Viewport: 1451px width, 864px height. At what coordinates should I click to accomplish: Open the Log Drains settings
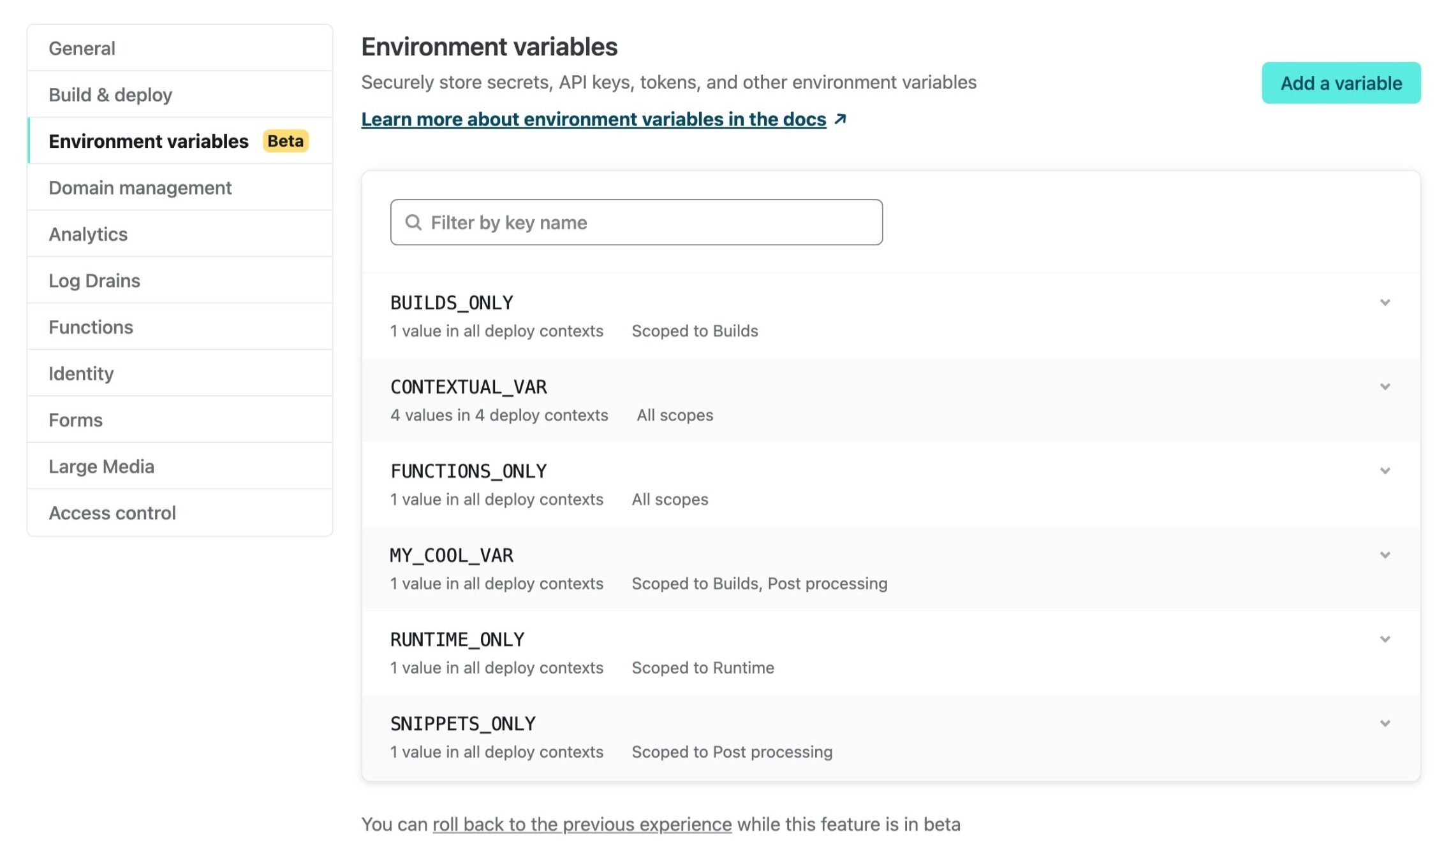coord(94,281)
